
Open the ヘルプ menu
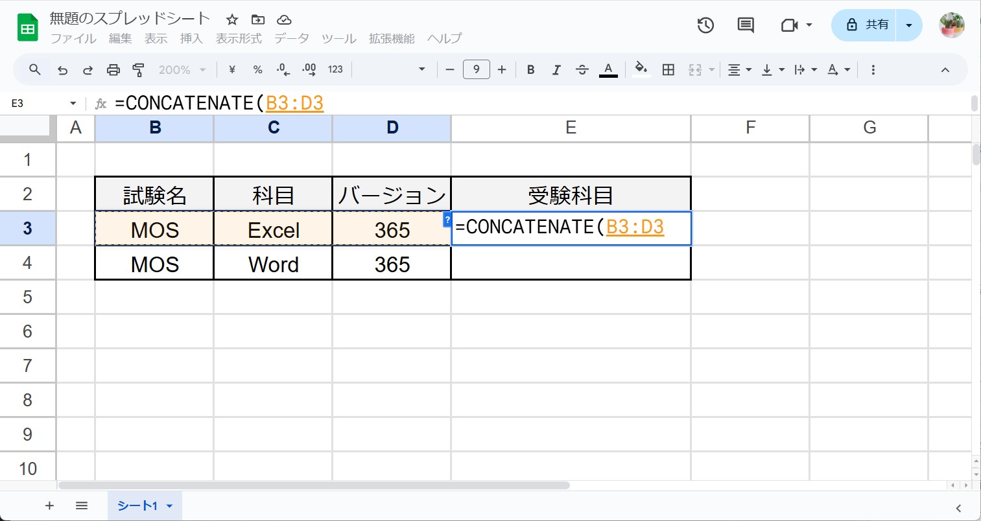pos(444,39)
